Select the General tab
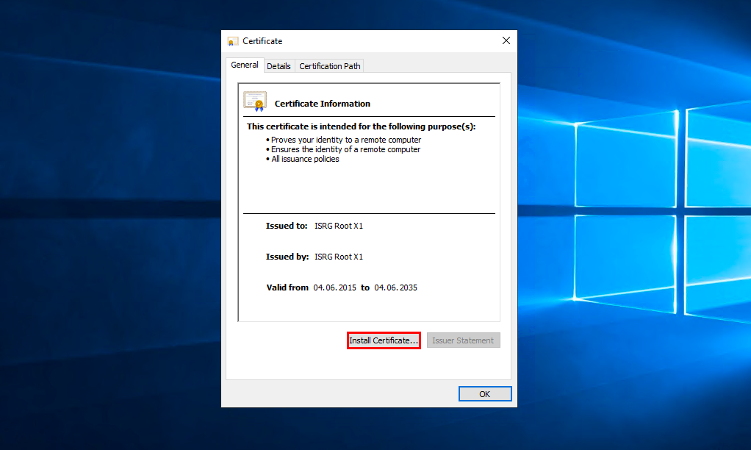Image resolution: width=751 pixels, height=450 pixels. 244,65
